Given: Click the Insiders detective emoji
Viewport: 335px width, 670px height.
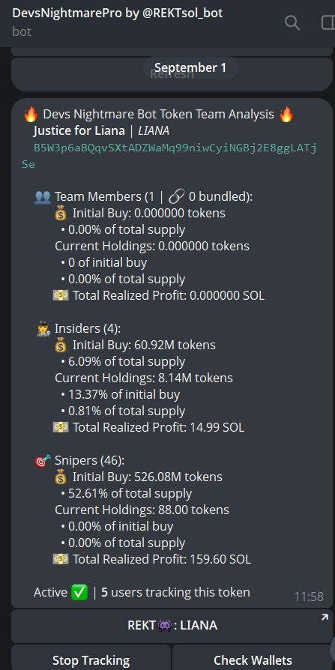Looking at the screenshot, I should (44, 328).
